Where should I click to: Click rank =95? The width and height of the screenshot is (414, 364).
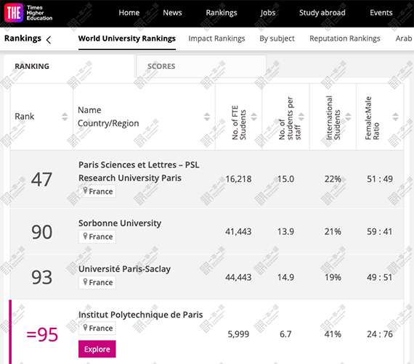[42, 334]
